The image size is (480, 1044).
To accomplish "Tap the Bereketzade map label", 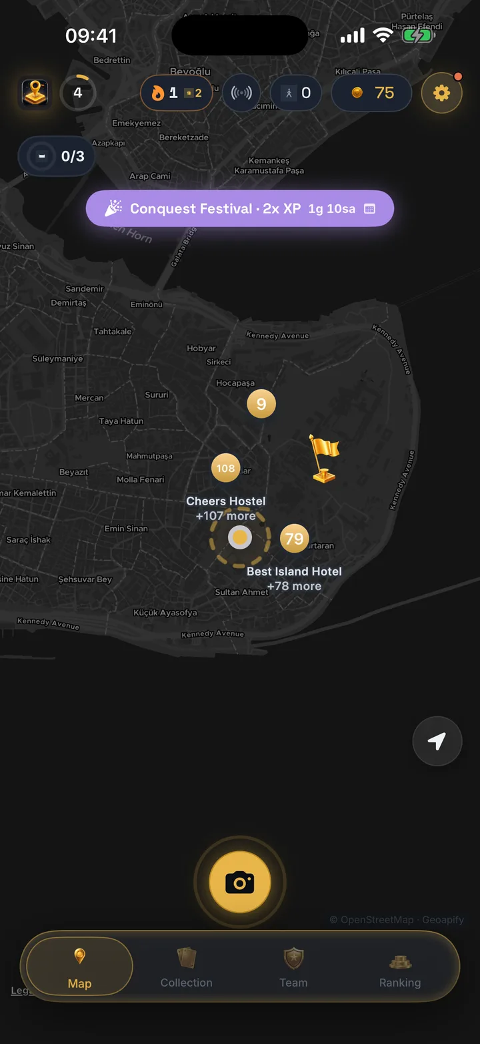I will pos(183,138).
